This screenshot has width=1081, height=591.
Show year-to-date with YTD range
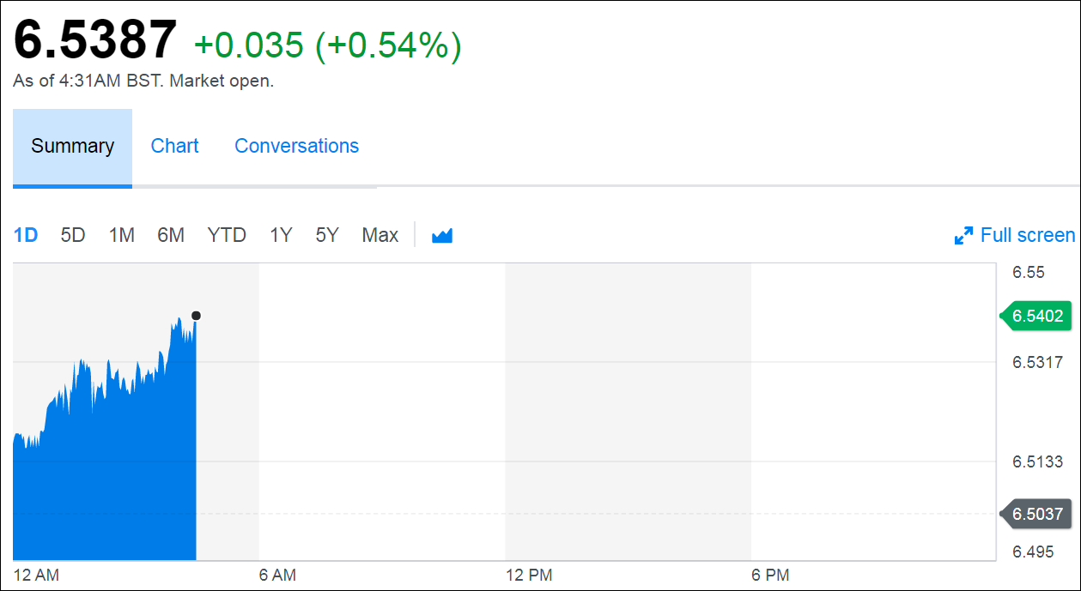point(227,235)
